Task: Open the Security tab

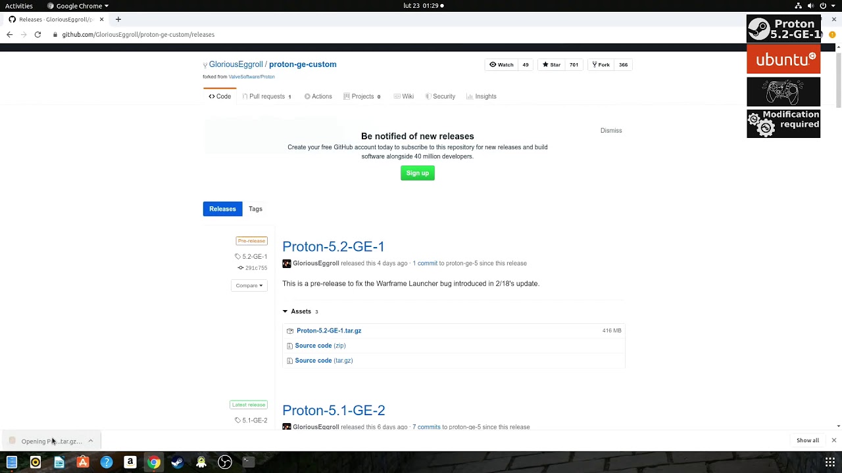Action: tap(440, 96)
